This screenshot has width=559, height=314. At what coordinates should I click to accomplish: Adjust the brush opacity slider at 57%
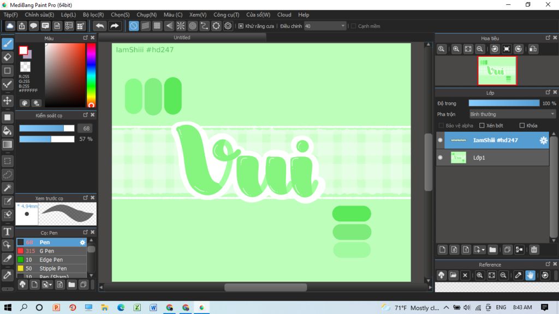tap(47, 139)
